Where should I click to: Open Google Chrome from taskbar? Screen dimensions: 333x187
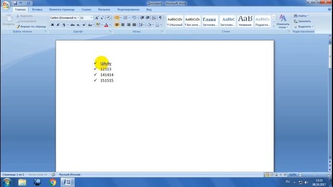[x=53, y=182]
